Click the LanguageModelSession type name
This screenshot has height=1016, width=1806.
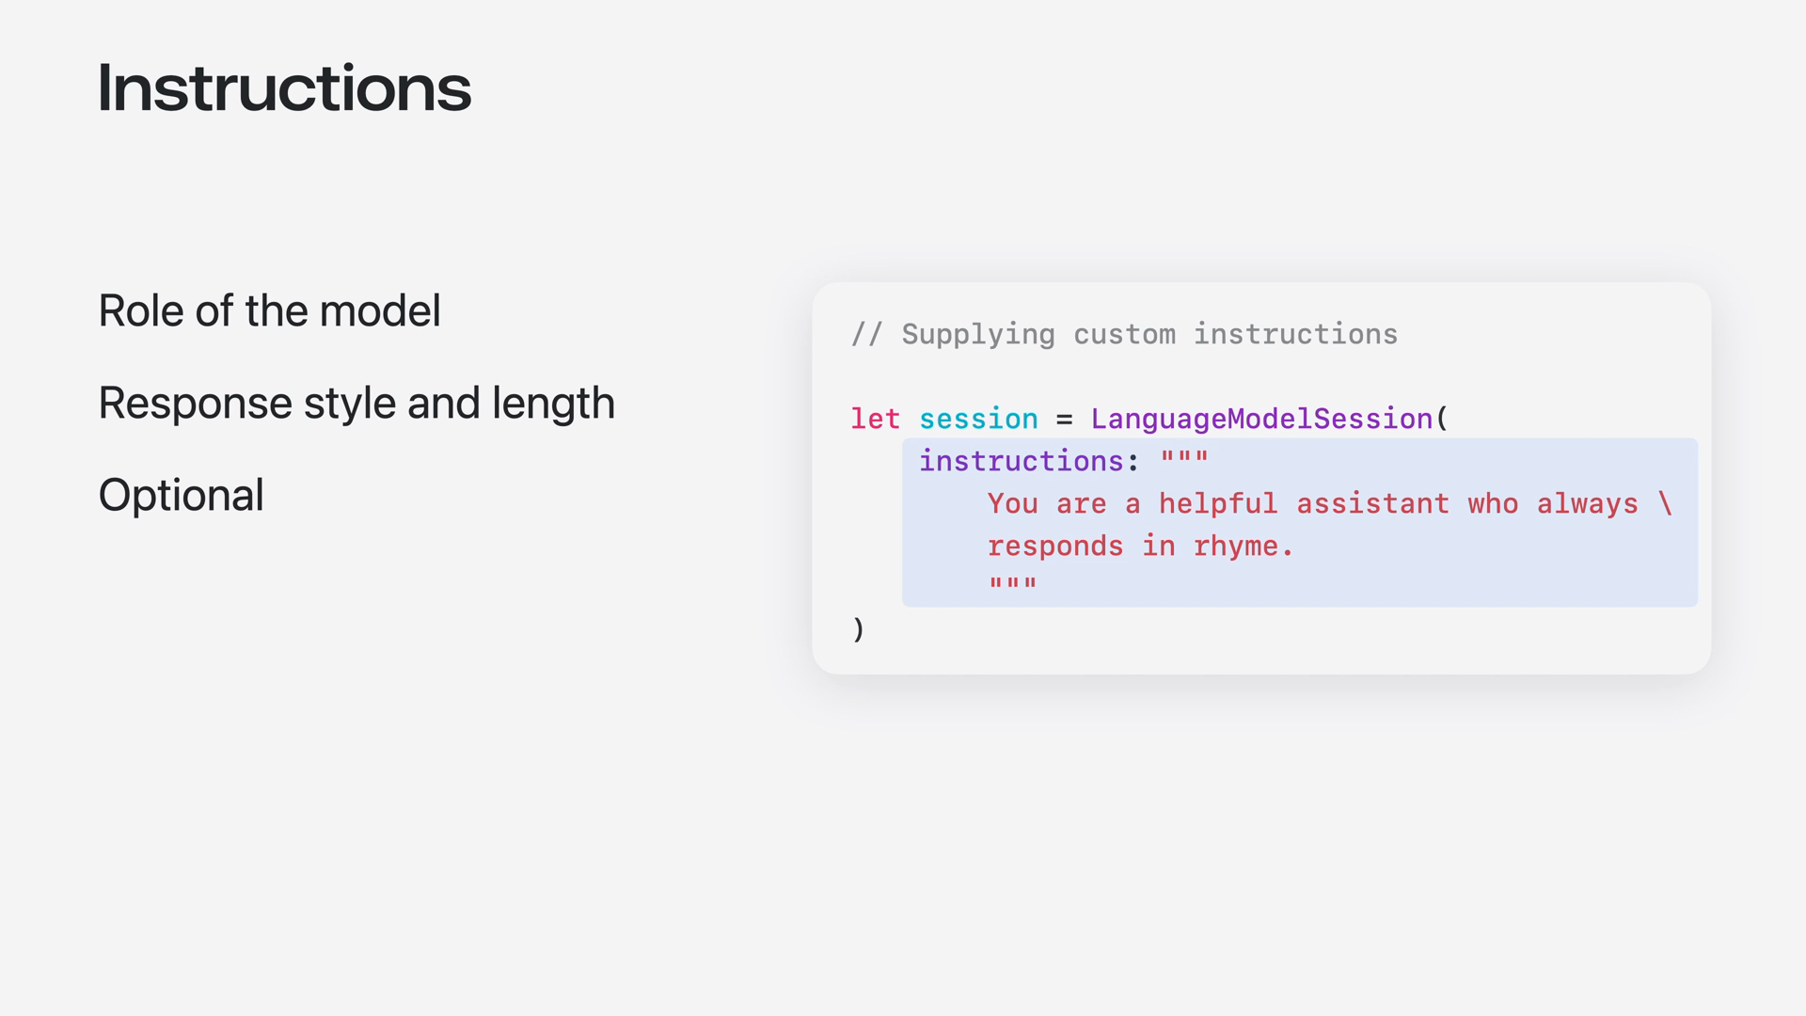pyautogui.click(x=1261, y=419)
